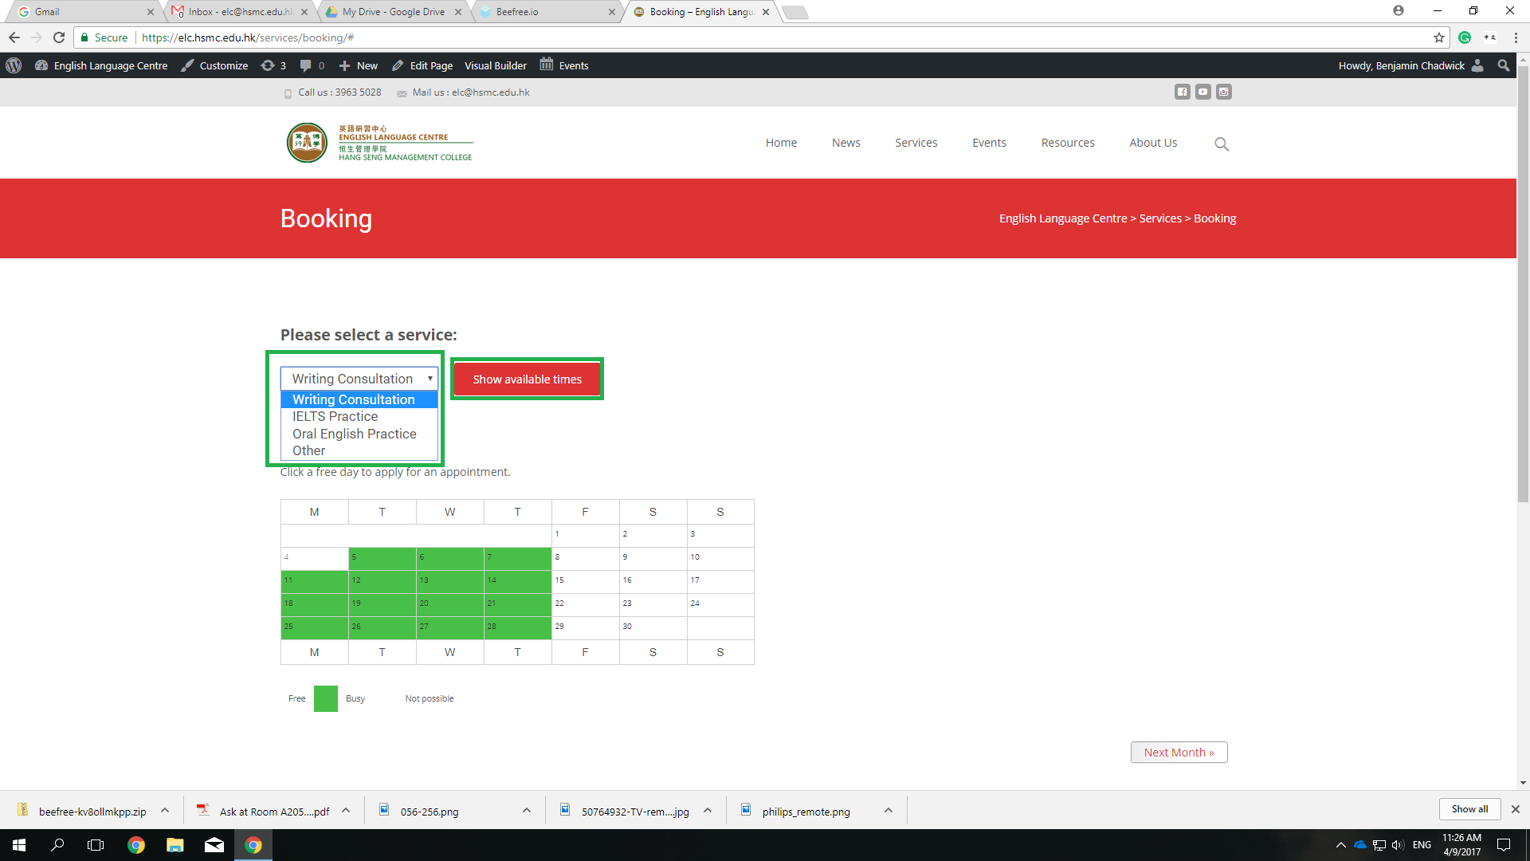Screen dimensions: 1530x861
Task: Select IELTS Practice from service dropdown
Action: tap(334, 415)
